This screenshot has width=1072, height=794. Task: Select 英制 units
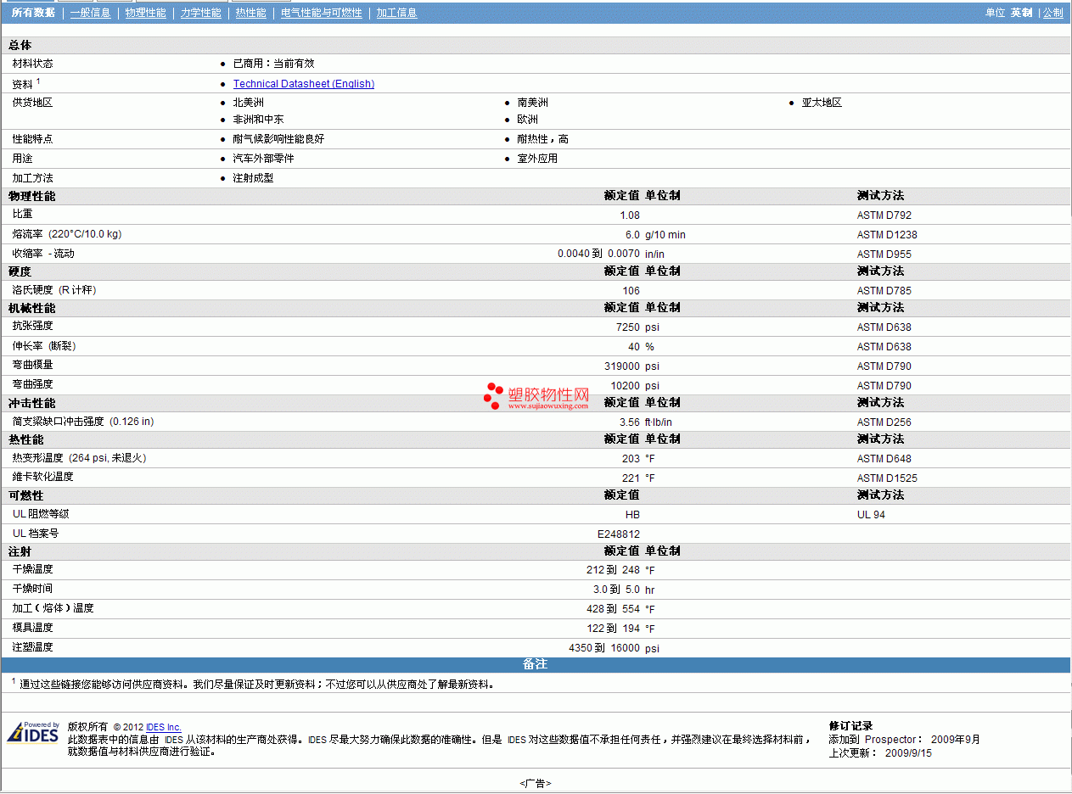(x=1021, y=13)
